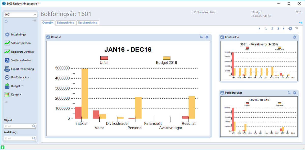Image resolution: width=305 pixels, height=150 pixels.
Task: Open the blue list menu at the tab row's right end
Action: (x=301, y=23)
